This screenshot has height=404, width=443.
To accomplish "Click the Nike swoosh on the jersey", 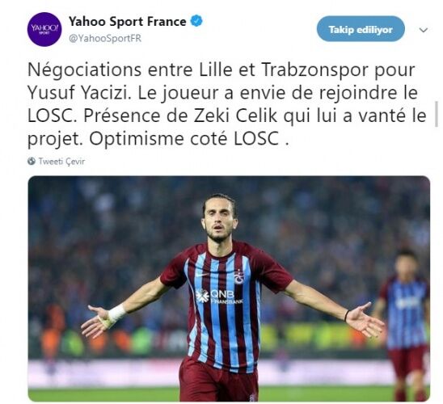I will pyautogui.click(x=201, y=274).
